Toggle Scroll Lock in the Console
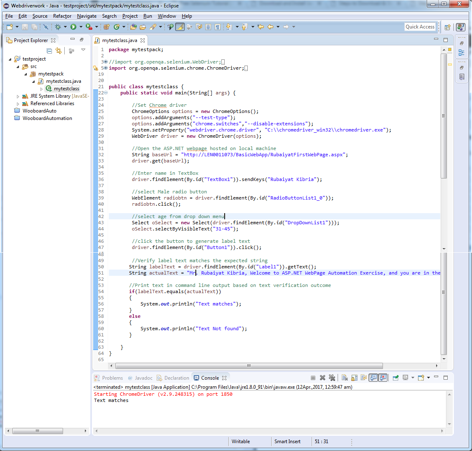This screenshot has height=451, width=472. click(354, 378)
